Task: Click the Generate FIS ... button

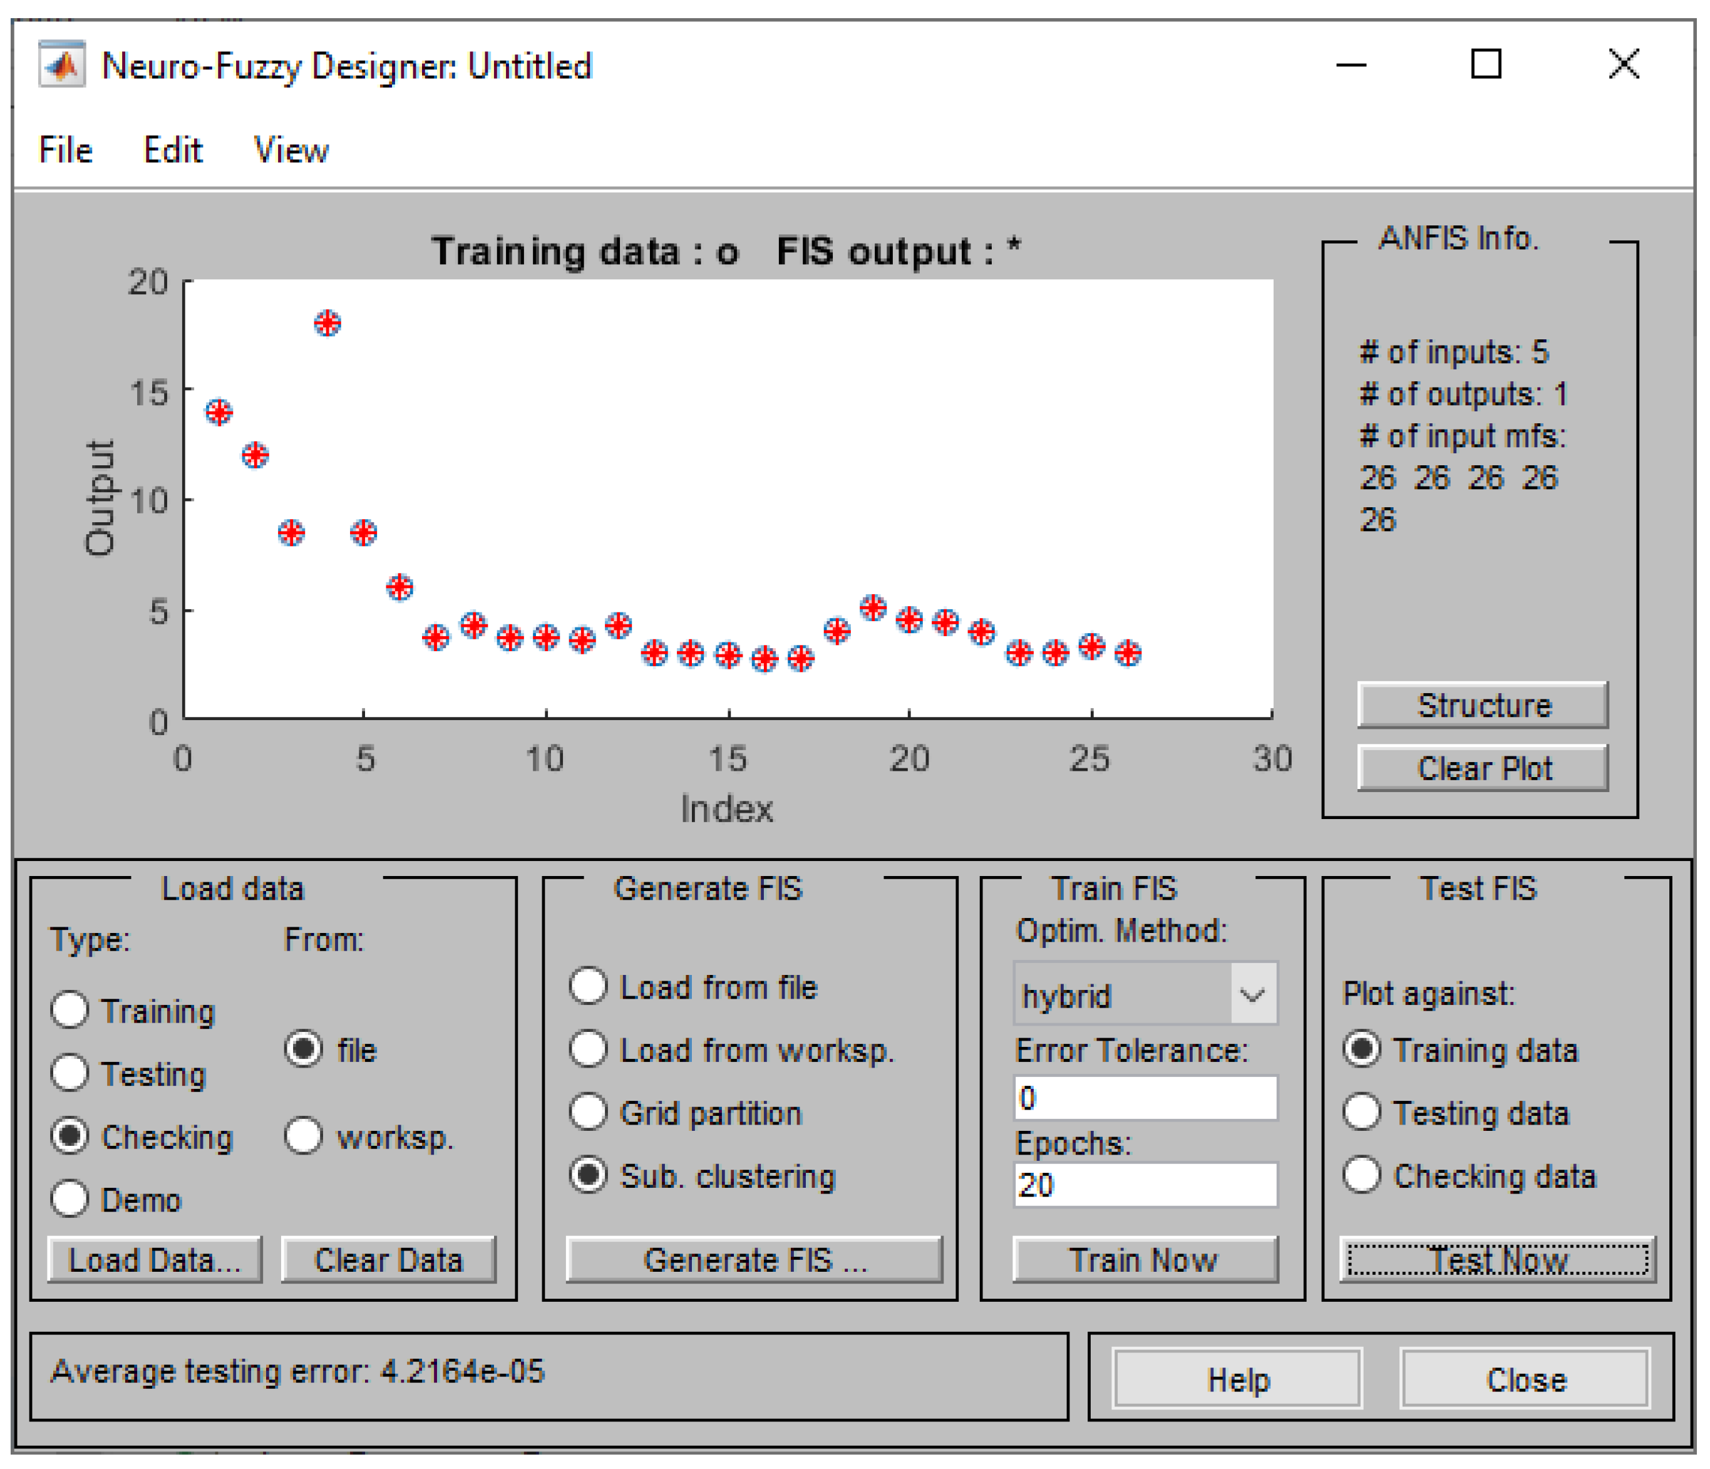Action: pos(755,1259)
